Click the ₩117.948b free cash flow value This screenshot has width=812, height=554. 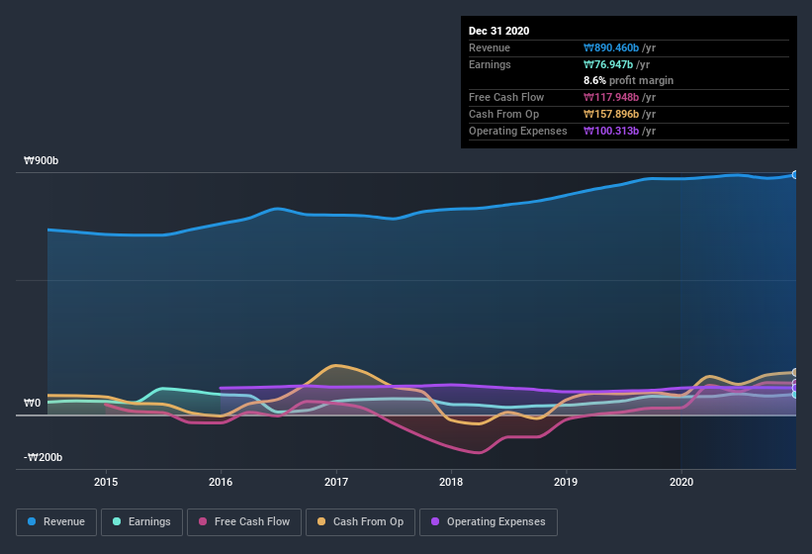pyautogui.click(x=611, y=97)
